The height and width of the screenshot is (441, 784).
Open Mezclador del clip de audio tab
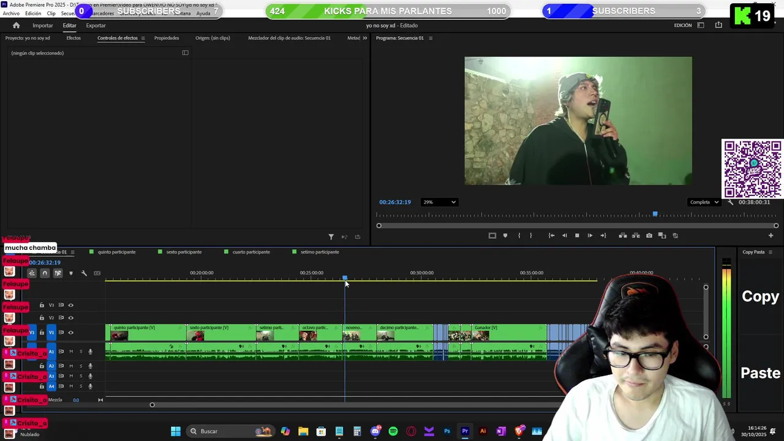point(289,38)
